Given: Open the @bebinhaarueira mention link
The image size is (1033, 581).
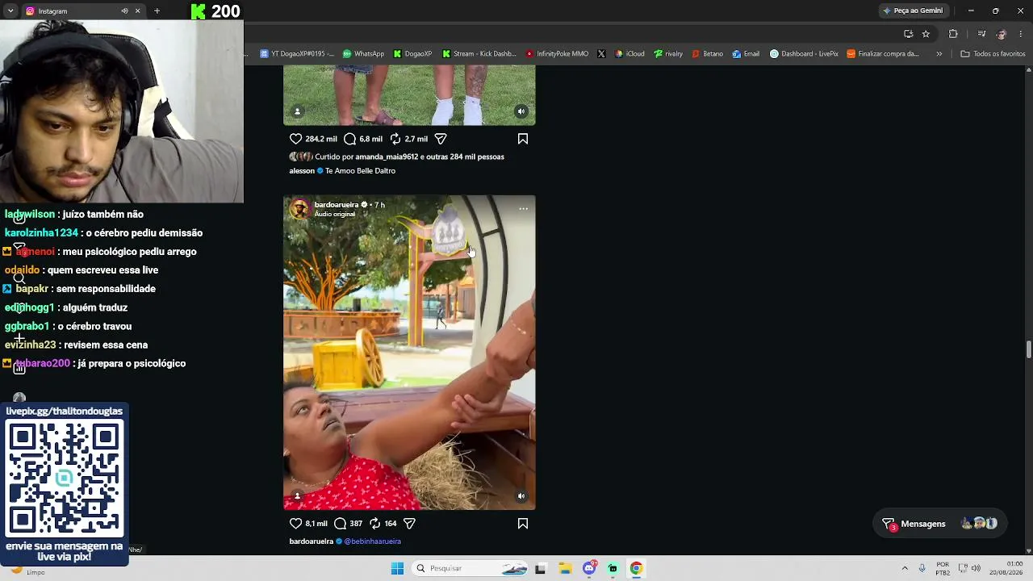Looking at the screenshot, I should 373,541.
